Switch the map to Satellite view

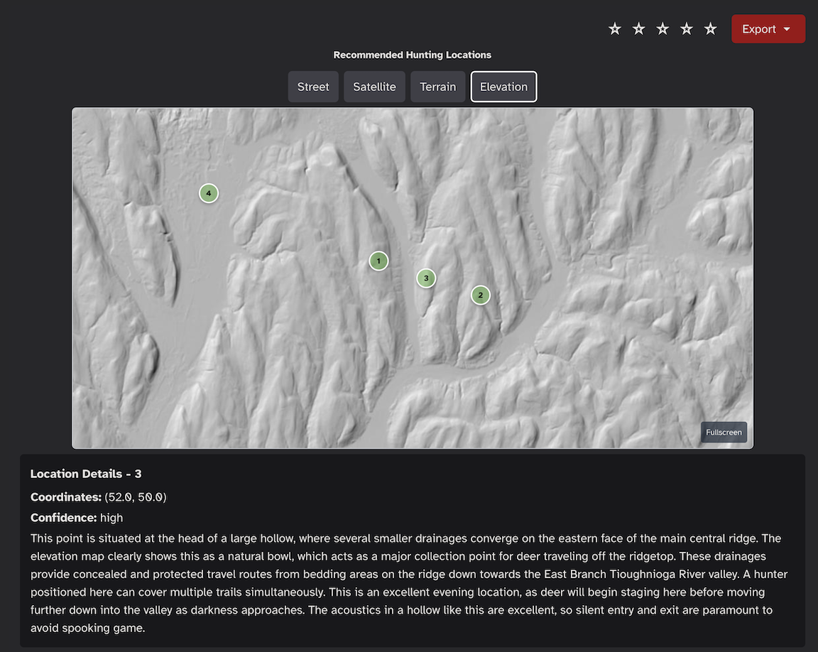tap(374, 86)
